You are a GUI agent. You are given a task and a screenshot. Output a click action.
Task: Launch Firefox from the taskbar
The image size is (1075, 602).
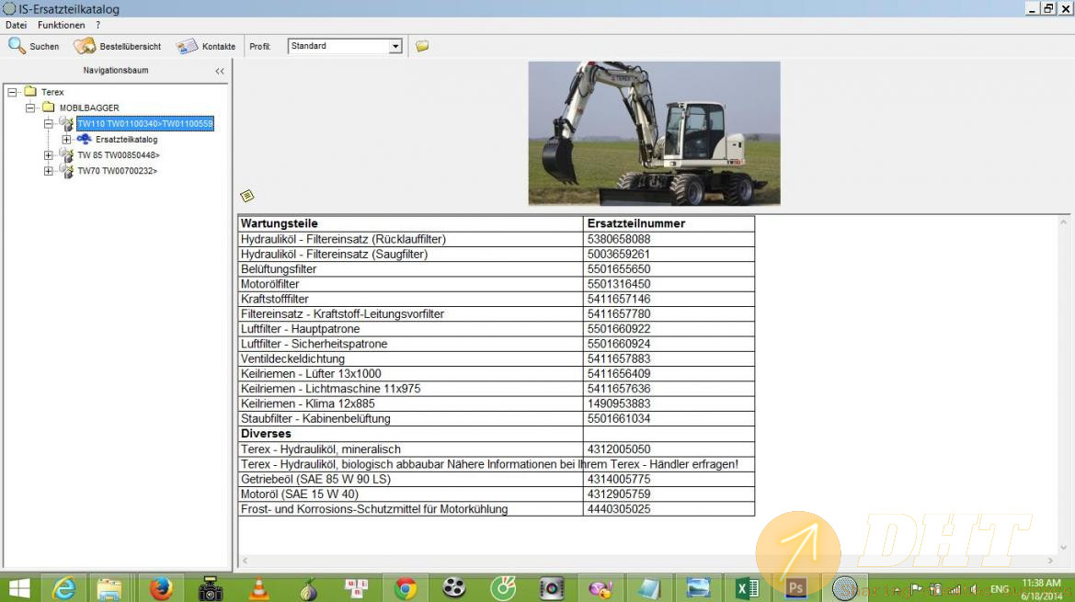click(161, 588)
